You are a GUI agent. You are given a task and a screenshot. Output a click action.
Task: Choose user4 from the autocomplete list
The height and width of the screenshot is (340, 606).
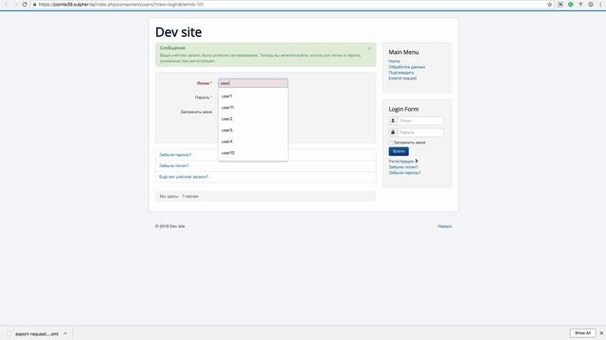pos(253,142)
